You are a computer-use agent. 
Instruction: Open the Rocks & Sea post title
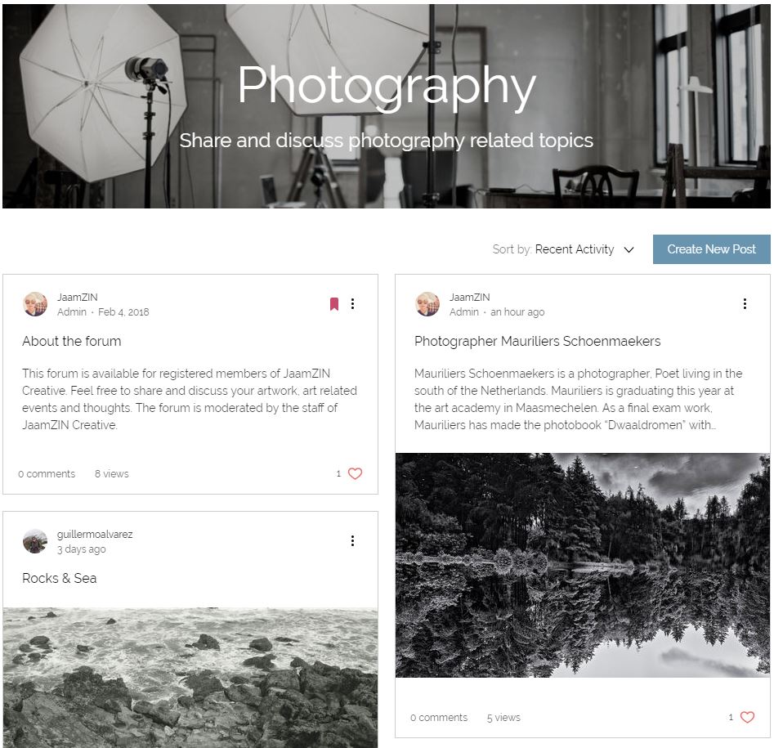coord(60,578)
